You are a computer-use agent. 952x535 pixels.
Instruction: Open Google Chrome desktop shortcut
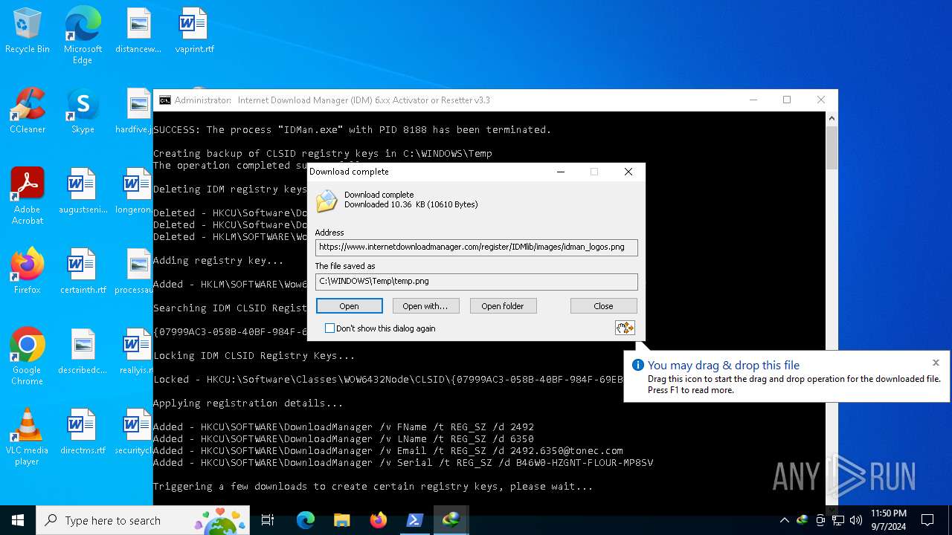pos(28,357)
